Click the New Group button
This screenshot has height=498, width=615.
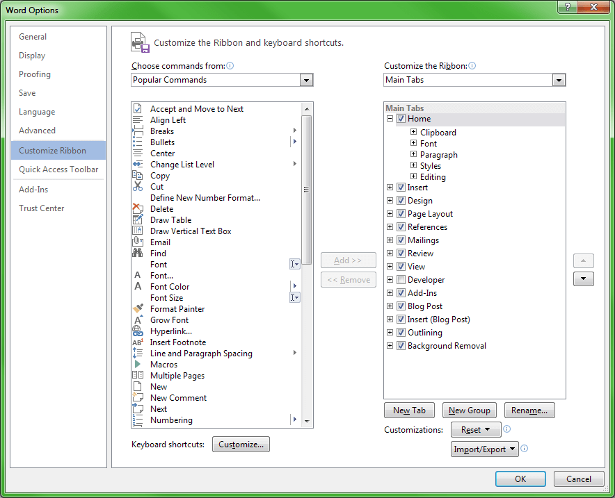pos(469,410)
